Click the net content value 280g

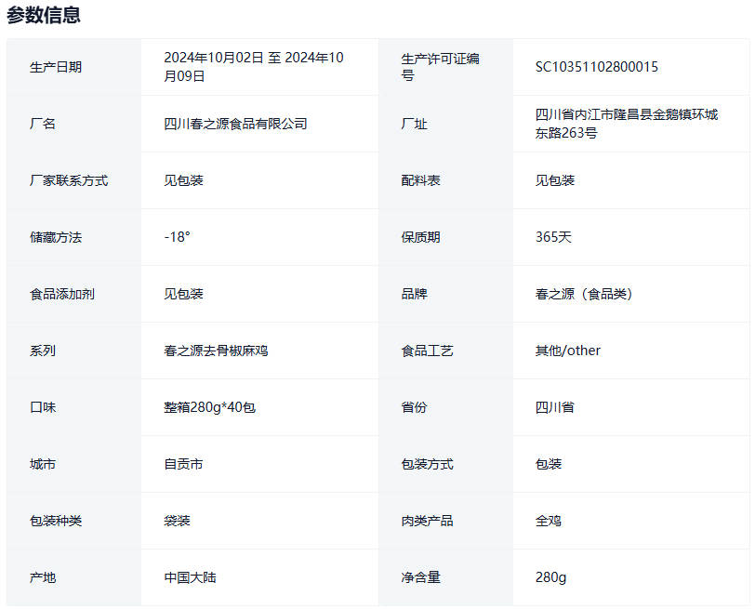click(550, 577)
